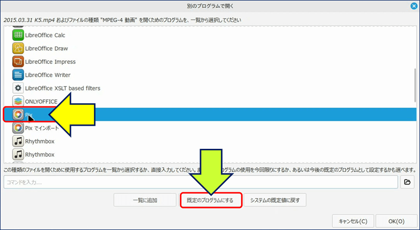The width and height of the screenshot is (420, 230).
Task: Choose the Pix でインポート entry
Action: coord(42,128)
